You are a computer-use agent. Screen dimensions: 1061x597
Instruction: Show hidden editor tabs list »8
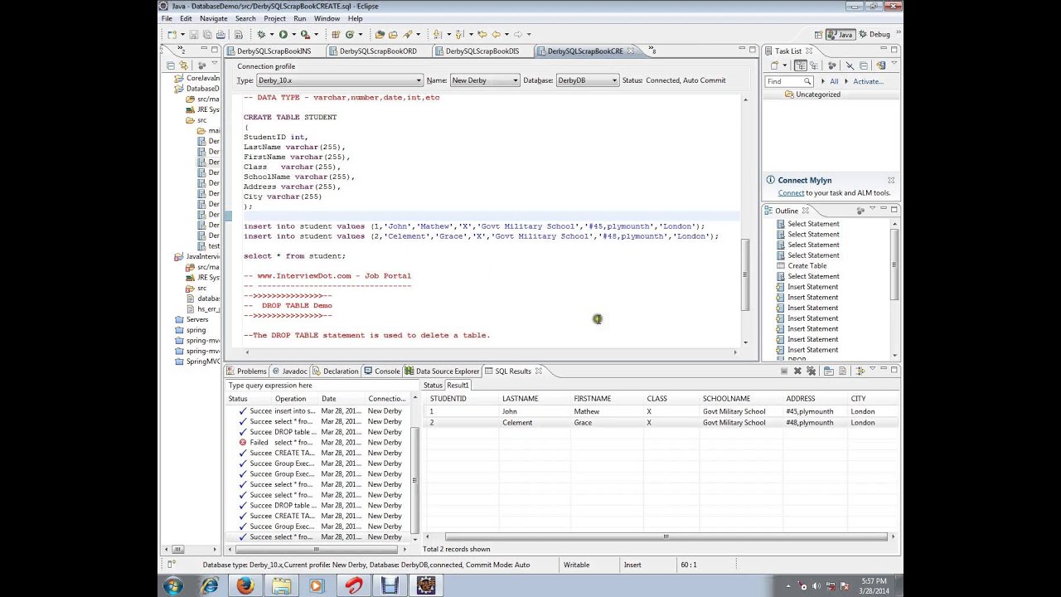tap(652, 51)
